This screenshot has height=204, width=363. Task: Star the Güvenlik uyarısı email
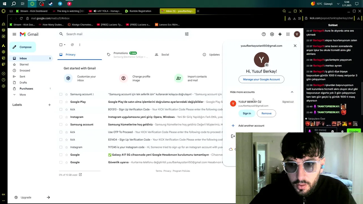66,162
